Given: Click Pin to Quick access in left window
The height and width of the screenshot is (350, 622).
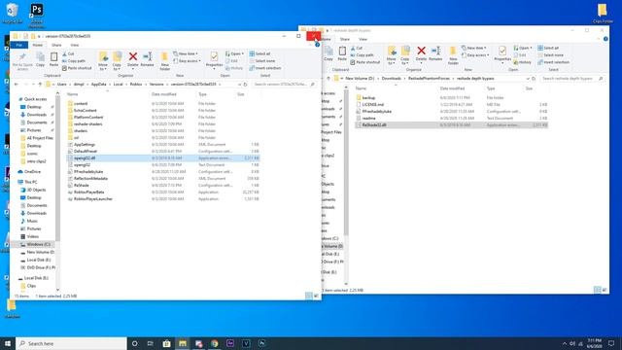Looking at the screenshot, I should pyautogui.click(x=22, y=61).
